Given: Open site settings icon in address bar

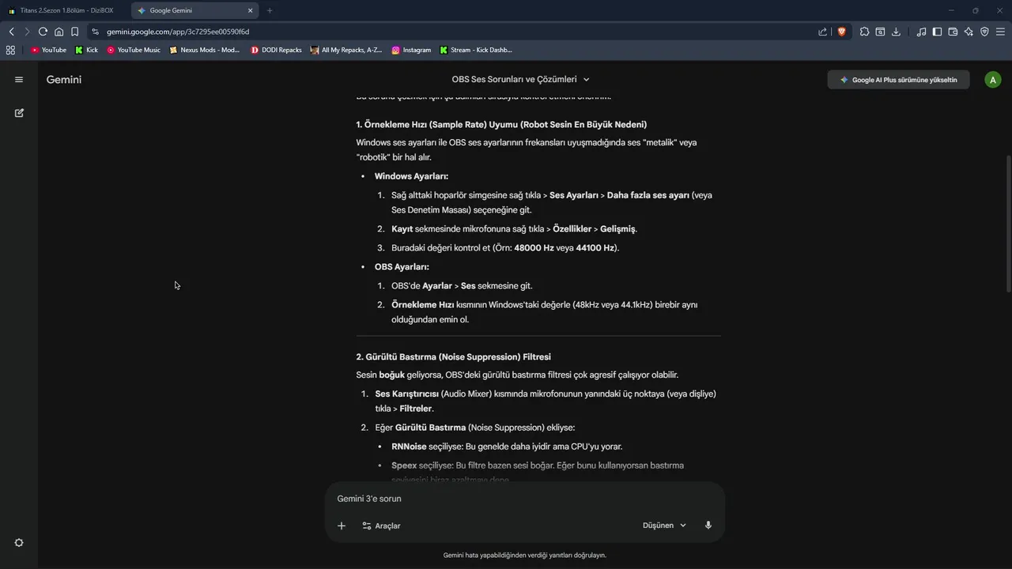Looking at the screenshot, I should (95, 32).
